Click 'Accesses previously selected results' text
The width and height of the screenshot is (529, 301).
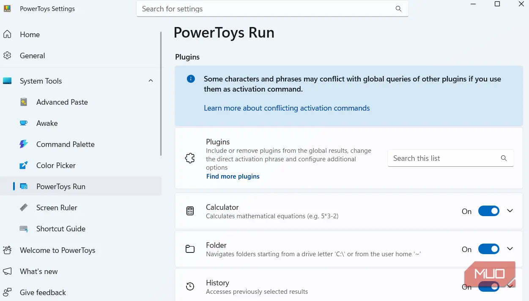(257, 292)
